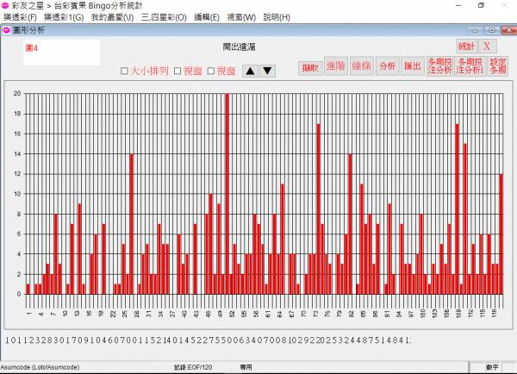The width and height of the screenshot is (517, 374).
Task: Open the 說明(H) menu
Action: click(277, 17)
